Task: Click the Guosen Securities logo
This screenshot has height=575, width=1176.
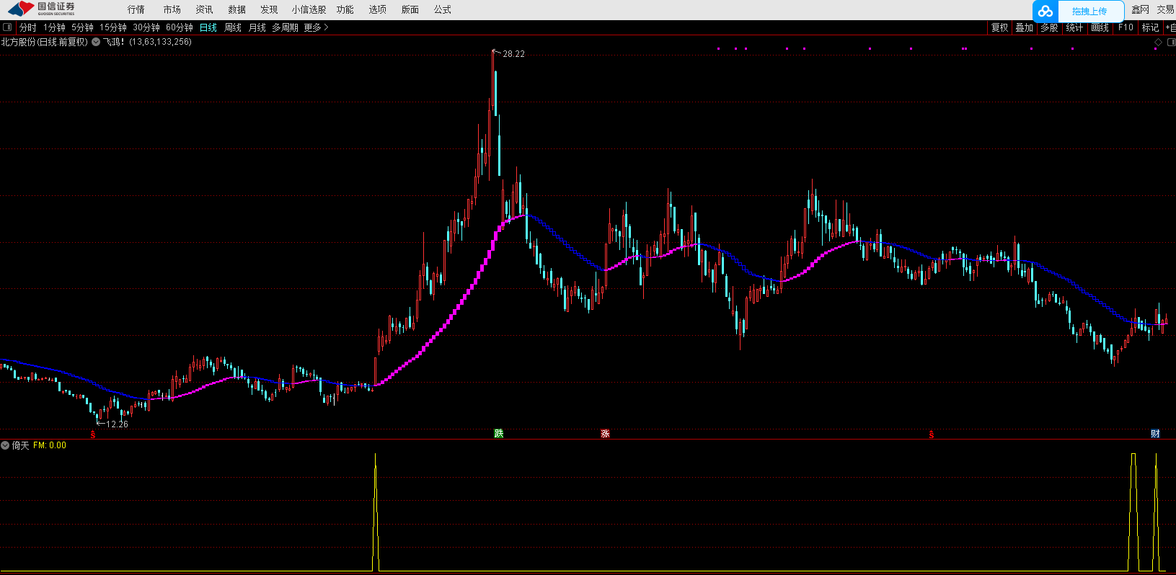Action: coord(42,9)
